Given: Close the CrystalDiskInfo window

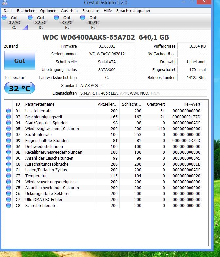Looking at the screenshot, I should coord(204,2).
